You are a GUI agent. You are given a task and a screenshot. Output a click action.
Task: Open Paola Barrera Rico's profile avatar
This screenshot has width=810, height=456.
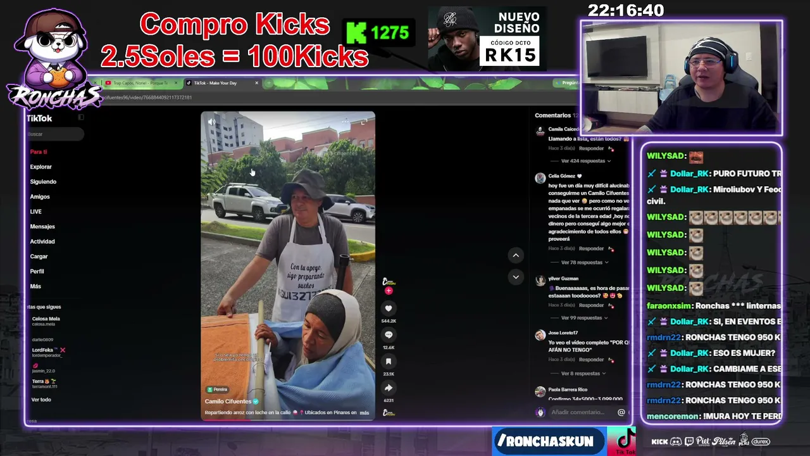pyautogui.click(x=540, y=391)
